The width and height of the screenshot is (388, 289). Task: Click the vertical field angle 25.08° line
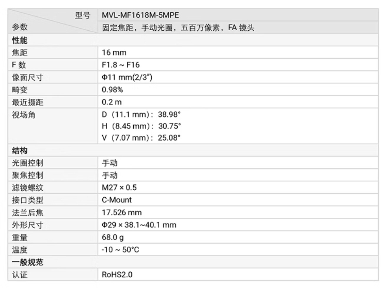(x=141, y=138)
